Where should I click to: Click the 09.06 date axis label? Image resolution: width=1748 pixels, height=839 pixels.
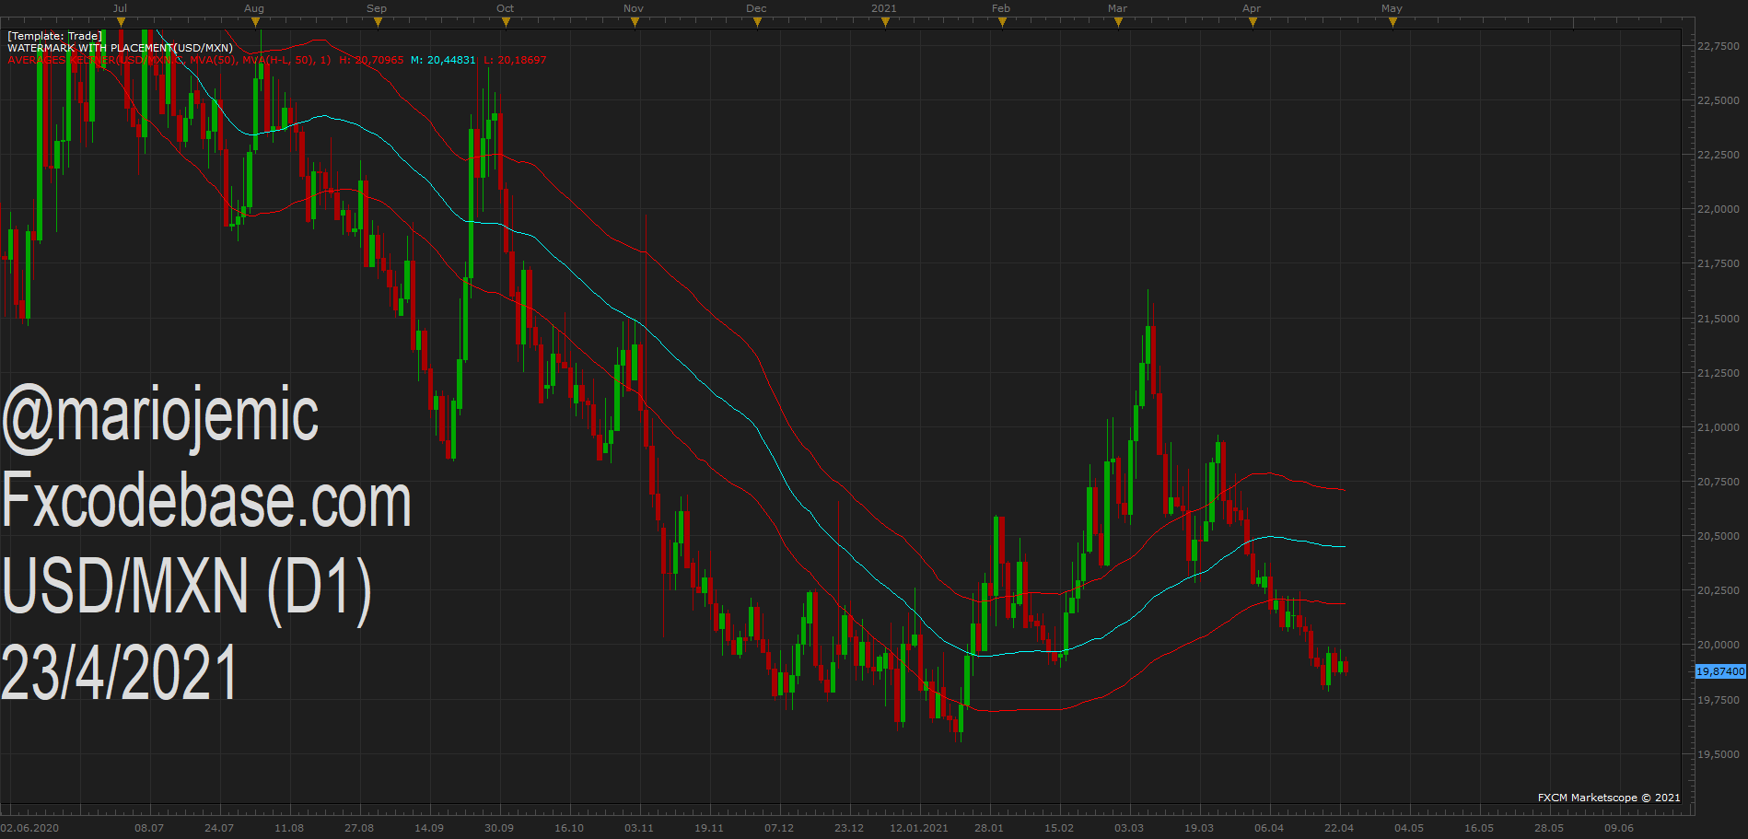tap(1619, 828)
